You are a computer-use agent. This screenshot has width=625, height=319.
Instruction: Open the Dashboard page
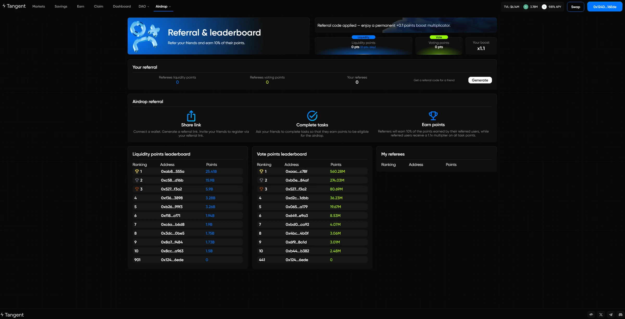pyautogui.click(x=122, y=7)
